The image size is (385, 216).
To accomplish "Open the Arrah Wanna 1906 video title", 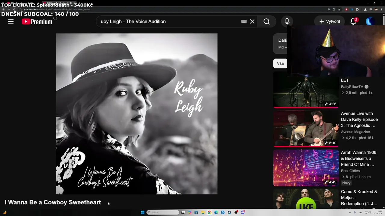I will coord(359,158).
